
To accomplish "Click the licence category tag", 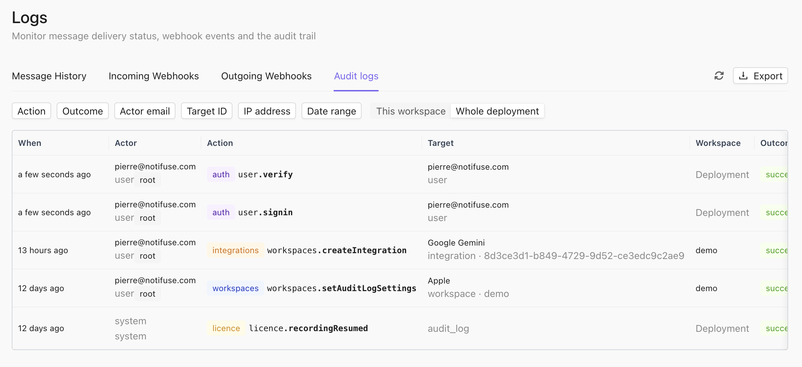I will coord(226,328).
